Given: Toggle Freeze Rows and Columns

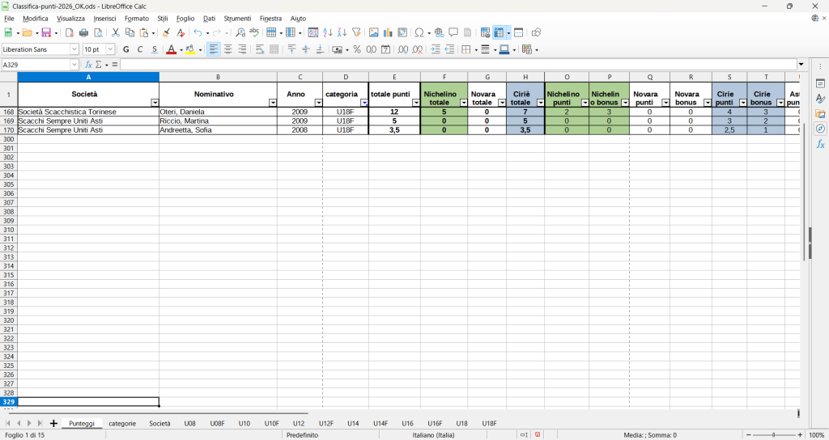Looking at the screenshot, I should (499, 33).
